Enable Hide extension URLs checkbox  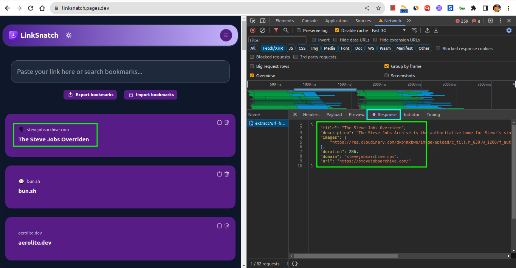coord(375,40)
